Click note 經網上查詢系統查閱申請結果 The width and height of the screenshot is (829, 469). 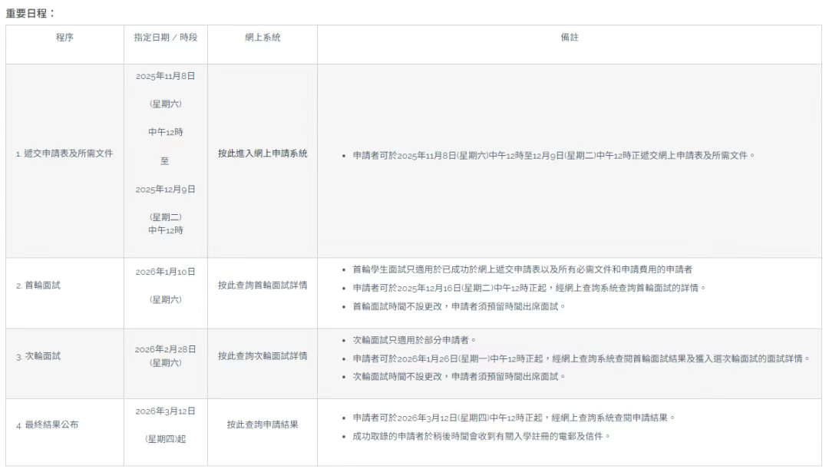tap(514, 418)
